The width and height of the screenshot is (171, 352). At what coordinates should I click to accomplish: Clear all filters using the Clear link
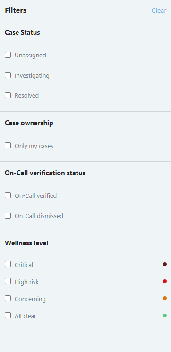[159, 10]
